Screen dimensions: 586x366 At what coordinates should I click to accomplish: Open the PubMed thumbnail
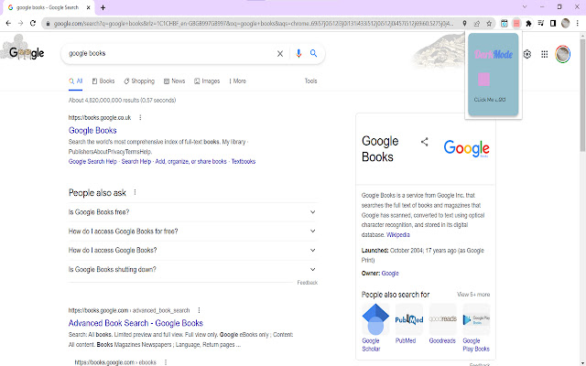(x=409, y=319)
